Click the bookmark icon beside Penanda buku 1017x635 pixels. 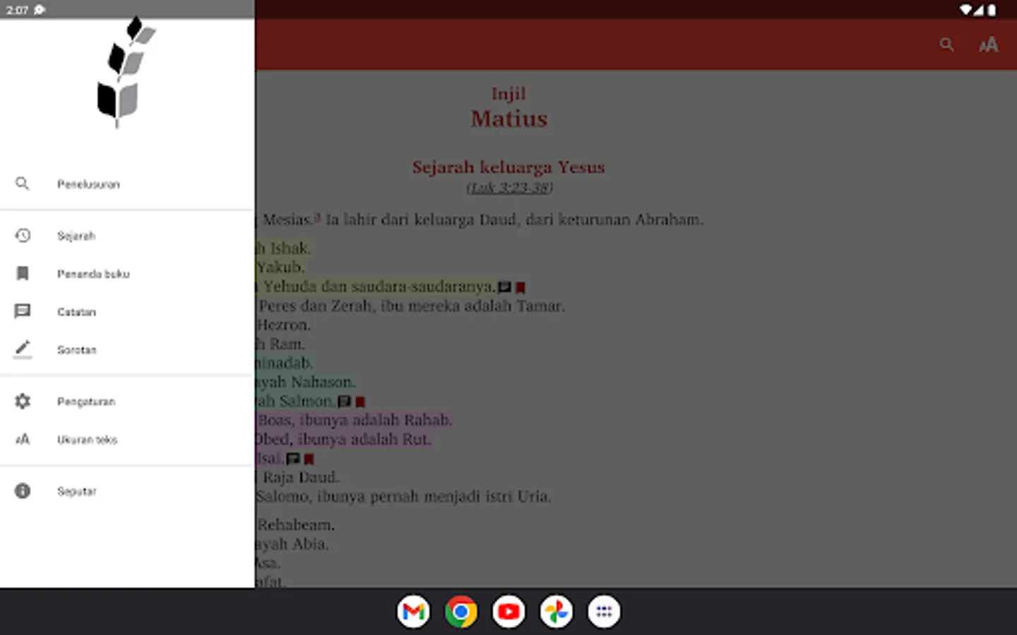pos(23,274)
